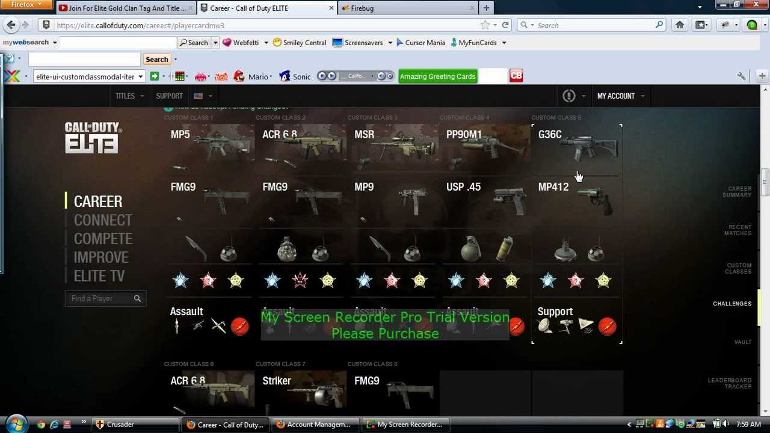Go to the IMPROVE section
The width and height of the screenshot is (770, 433).
coord(101,257)
